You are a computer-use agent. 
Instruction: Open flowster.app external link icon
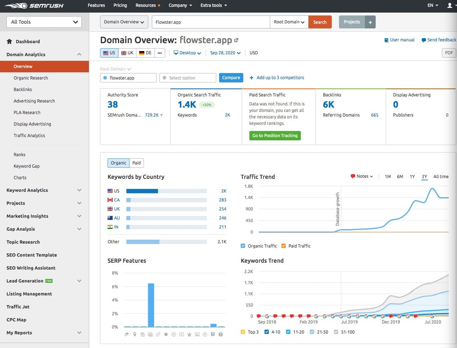pos(236,40)
